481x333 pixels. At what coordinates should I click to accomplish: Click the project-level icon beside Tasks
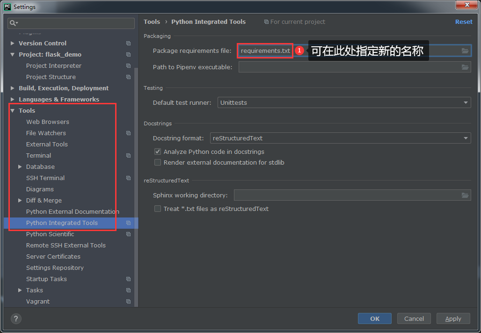coord(129,290)
